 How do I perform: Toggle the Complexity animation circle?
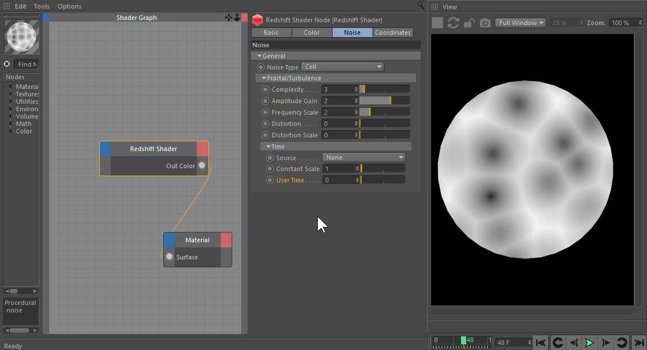(265, 89)
